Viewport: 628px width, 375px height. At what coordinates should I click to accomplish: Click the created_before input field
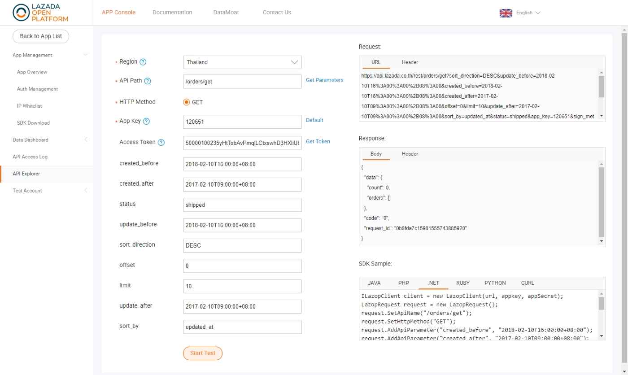coord(242,164)
